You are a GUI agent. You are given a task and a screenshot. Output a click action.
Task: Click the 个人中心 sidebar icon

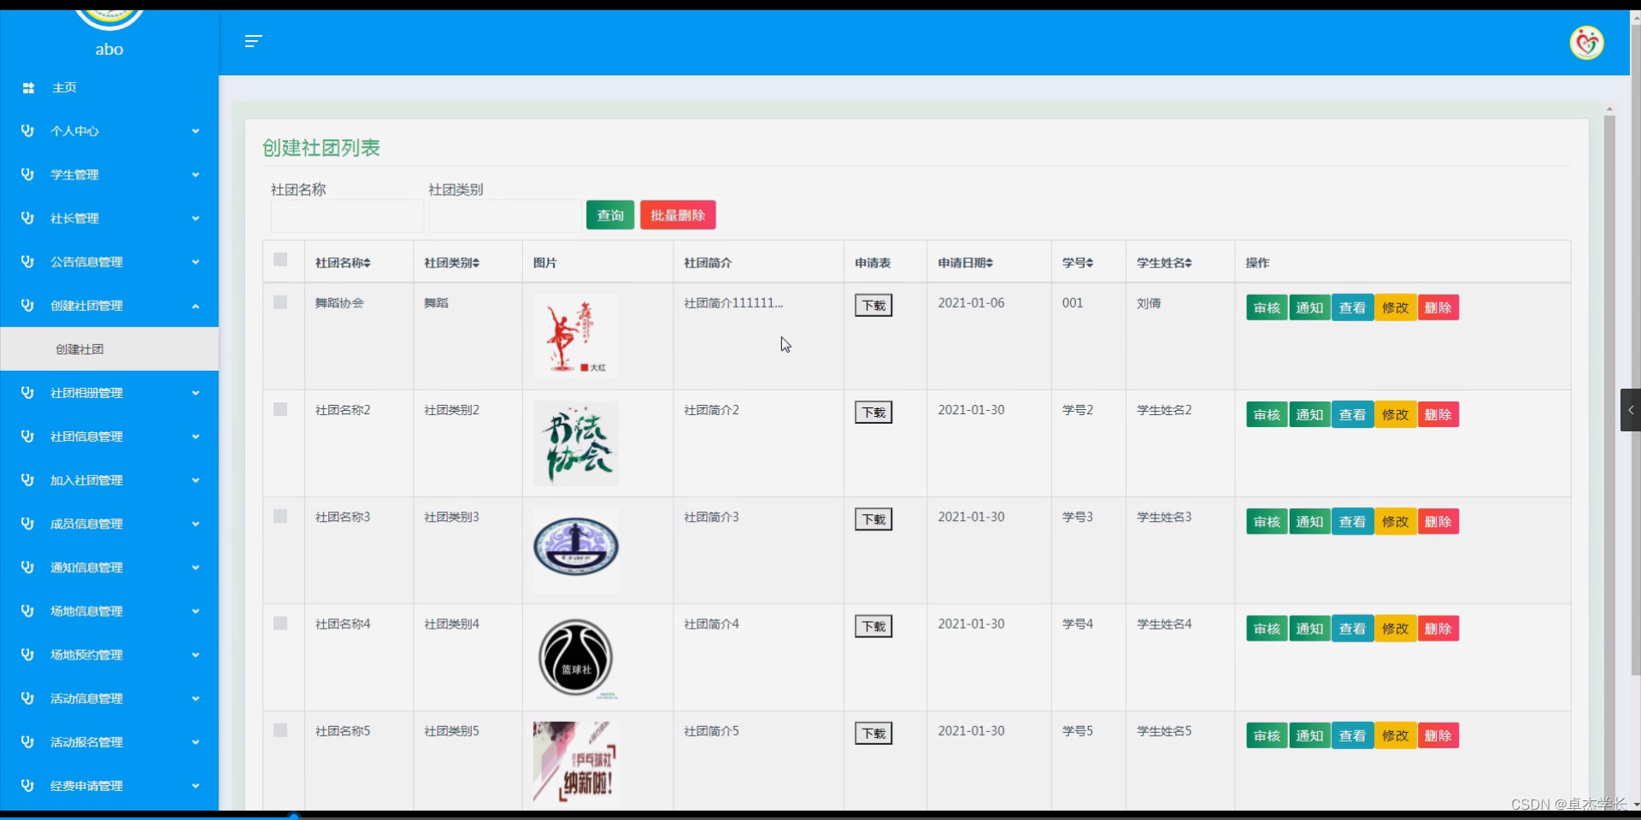click(26, 131)
